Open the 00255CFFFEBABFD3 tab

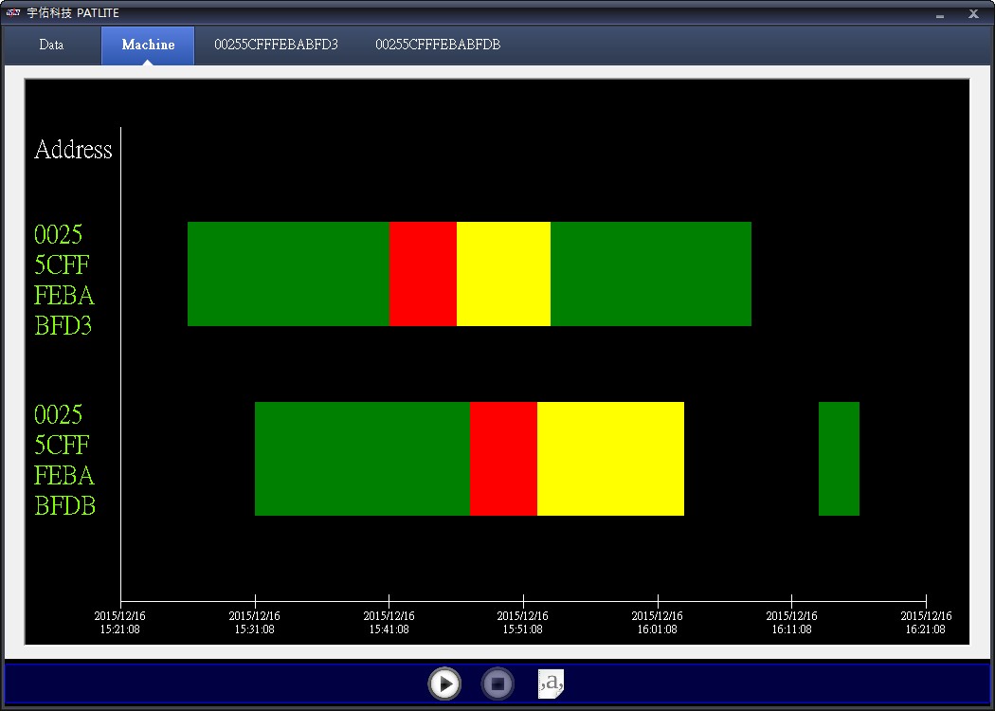pyautogui.click(x=276, y=45)
